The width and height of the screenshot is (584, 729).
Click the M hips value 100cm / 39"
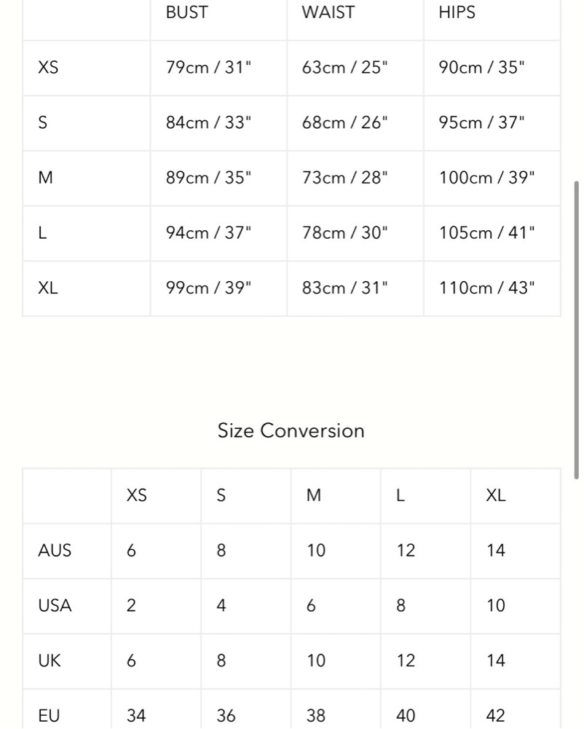click(487, 178)
